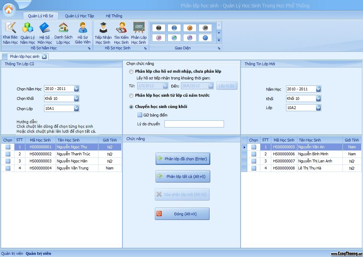Check the box for Nguyễn Văn An
This screenshot has height=257, width=363.
(x=254, y=147)
